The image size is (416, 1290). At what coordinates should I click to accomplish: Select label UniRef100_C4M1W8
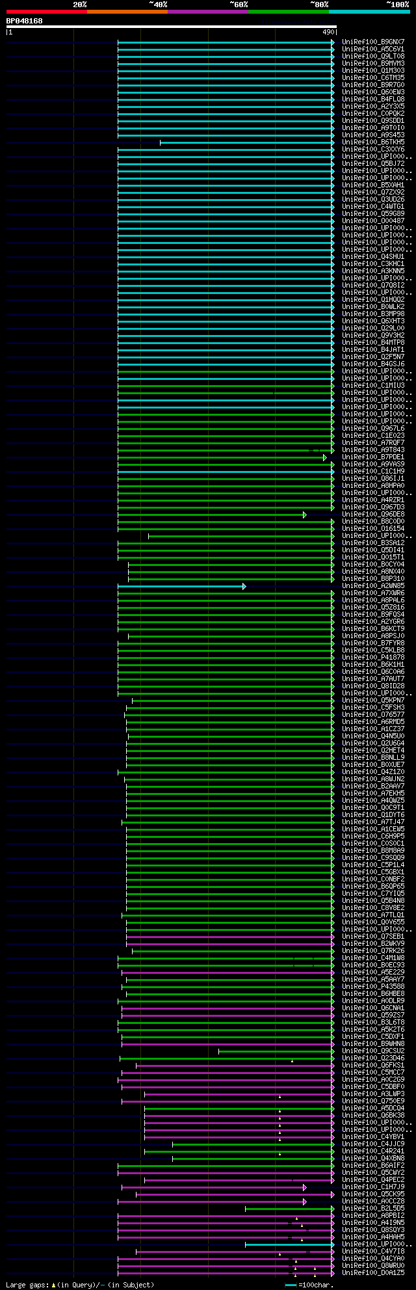tap(373, 958)
